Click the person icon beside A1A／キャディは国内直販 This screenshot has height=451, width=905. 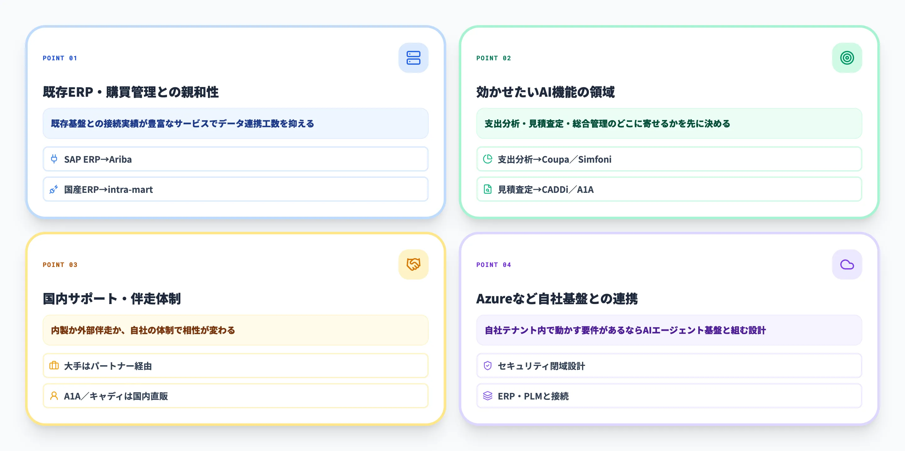coord(53,396)
